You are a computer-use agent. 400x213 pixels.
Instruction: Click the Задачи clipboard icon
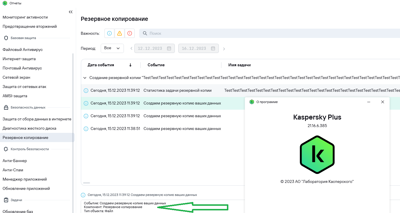6,200
